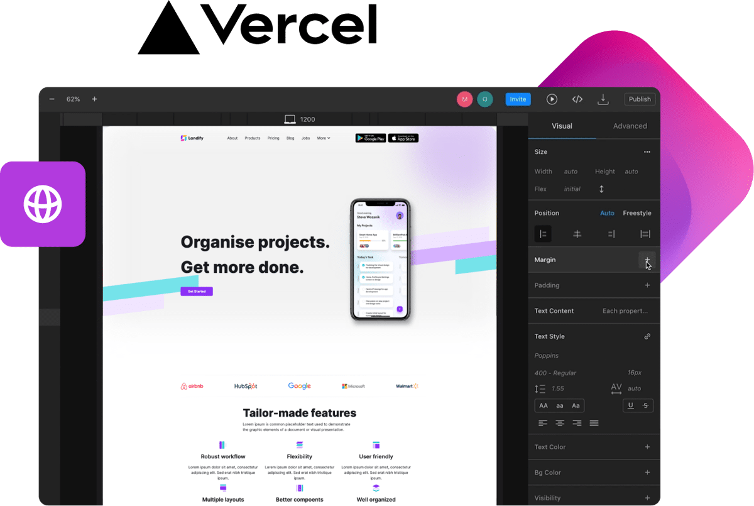Click the preview play icon in toolbar
754x506 pixels.
pyautogui.click(x=552, y=99)
